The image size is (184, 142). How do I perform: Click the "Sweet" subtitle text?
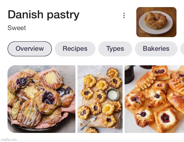[17, 28]
